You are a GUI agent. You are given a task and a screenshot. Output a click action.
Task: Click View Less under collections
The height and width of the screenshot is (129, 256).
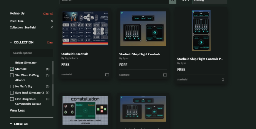[17, 110]
